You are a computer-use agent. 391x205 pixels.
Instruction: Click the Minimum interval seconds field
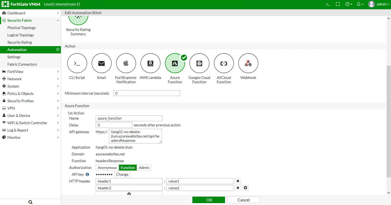pyautogui.click(x=147, y=93)
